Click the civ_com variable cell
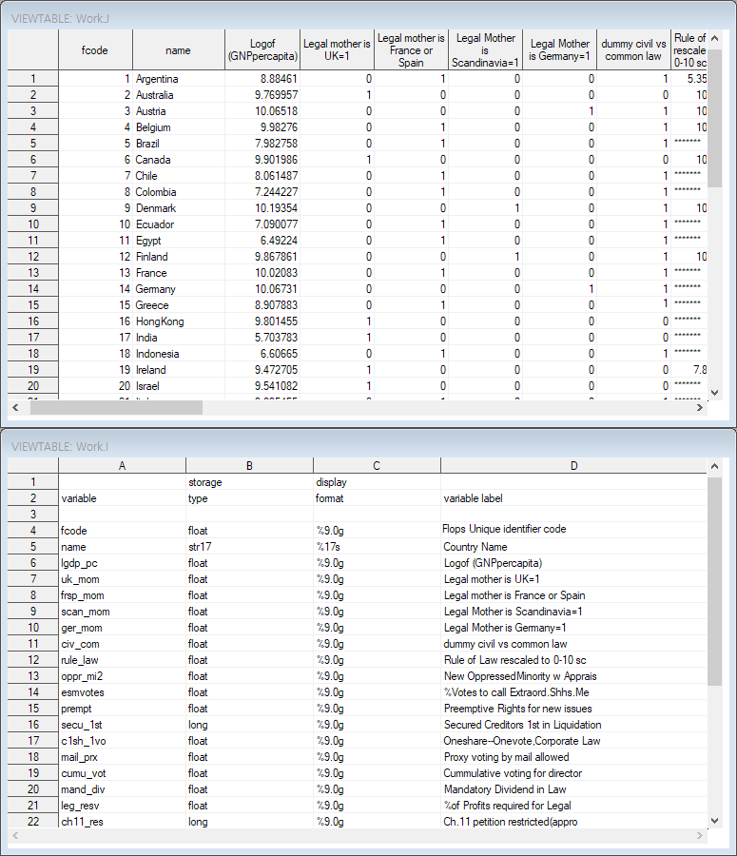The height and width of the screenshot is (856, 737). [x=123, y=644]
